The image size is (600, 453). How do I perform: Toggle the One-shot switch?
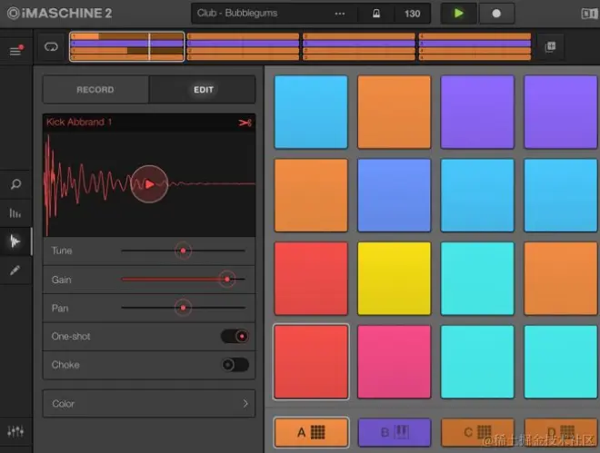point(235,337)
